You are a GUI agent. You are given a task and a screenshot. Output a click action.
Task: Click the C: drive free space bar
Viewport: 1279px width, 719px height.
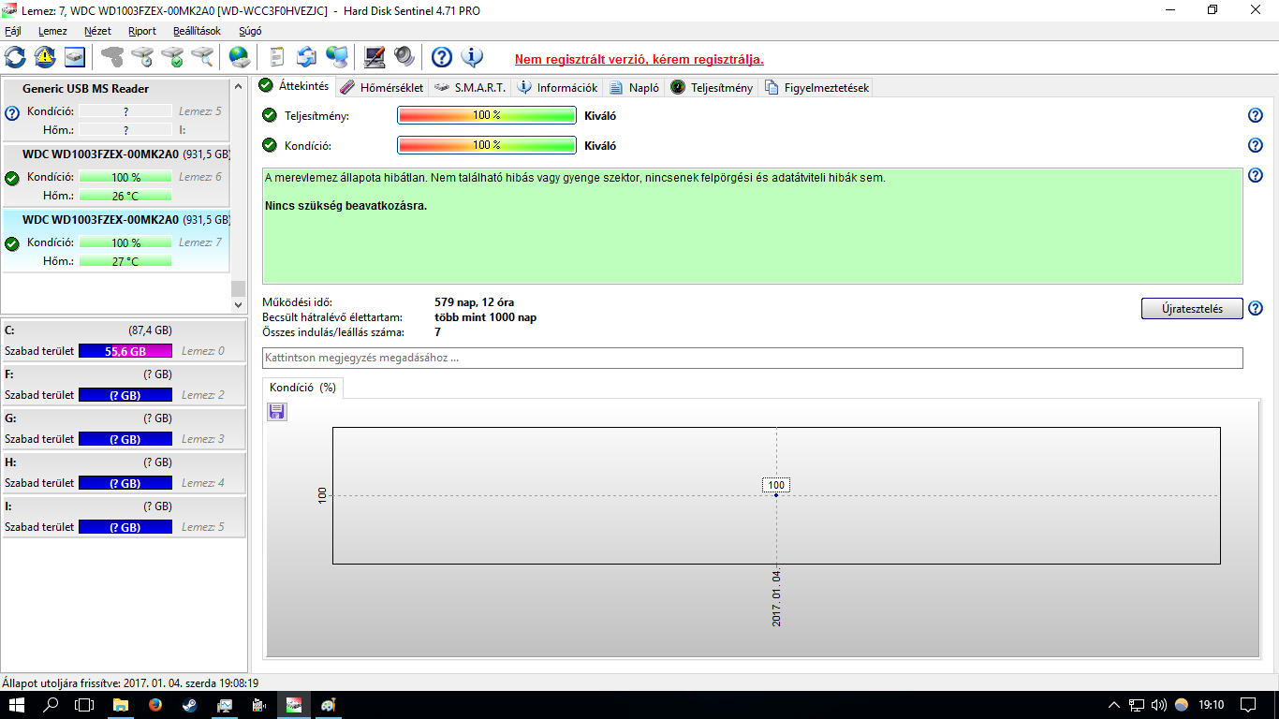[125, 351]
